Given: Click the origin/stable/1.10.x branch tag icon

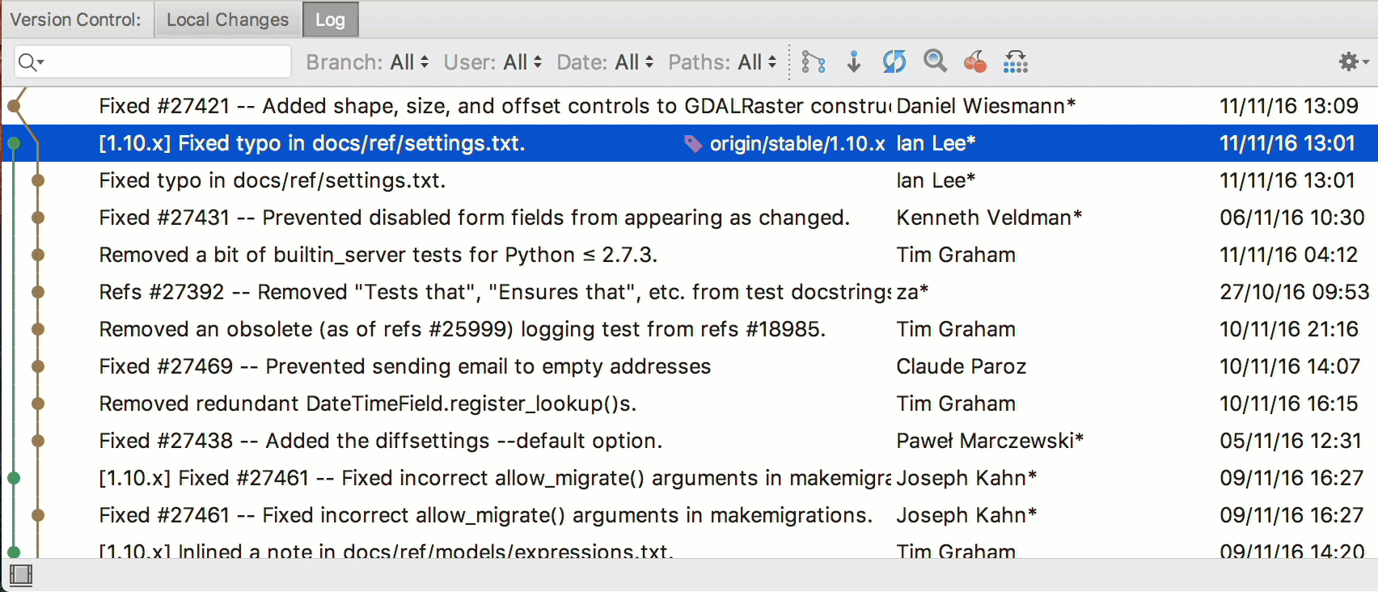Looking at the screenshot, I should [x=693, y=144].
